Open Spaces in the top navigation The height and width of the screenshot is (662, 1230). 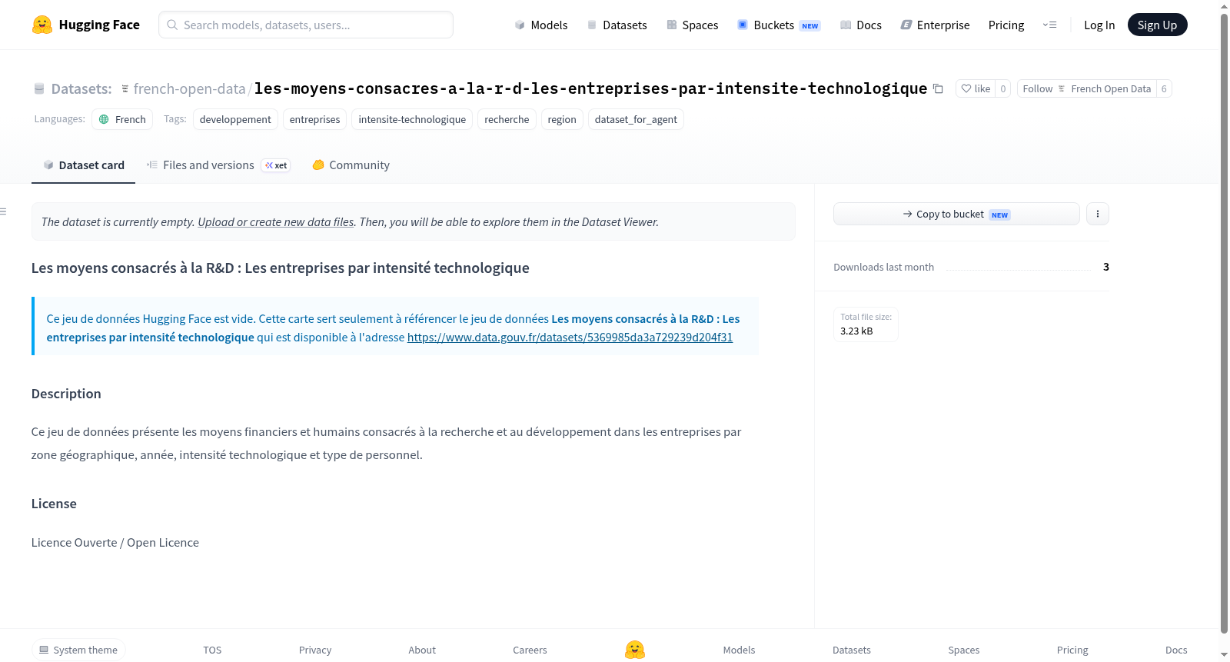693,25
